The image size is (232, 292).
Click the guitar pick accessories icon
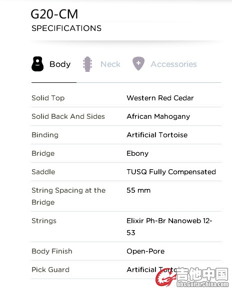[138, 64]
